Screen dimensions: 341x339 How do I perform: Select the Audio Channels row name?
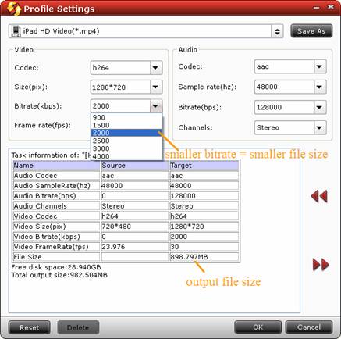point(56,206)
